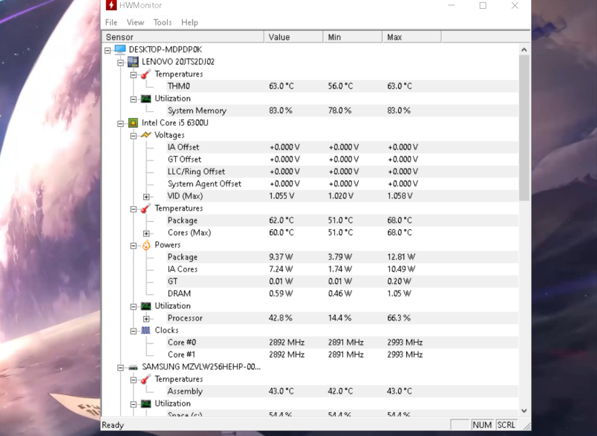Click the Clocks waveform icon

click(x=146, y=330)
